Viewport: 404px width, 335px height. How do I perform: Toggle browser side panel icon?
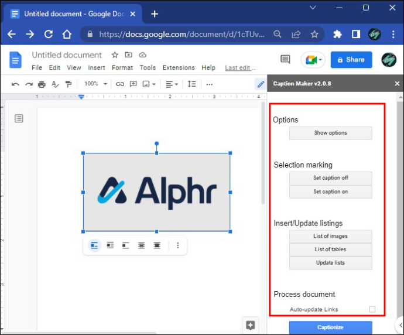pyautogui.click(x=356, y=34)
